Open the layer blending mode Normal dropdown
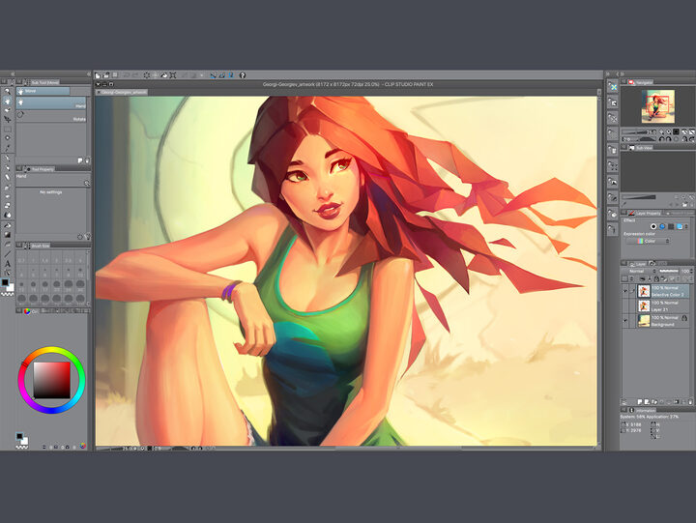Image resolution: width=696 pixels, height=523 pixels. click(x=639, y=271)
